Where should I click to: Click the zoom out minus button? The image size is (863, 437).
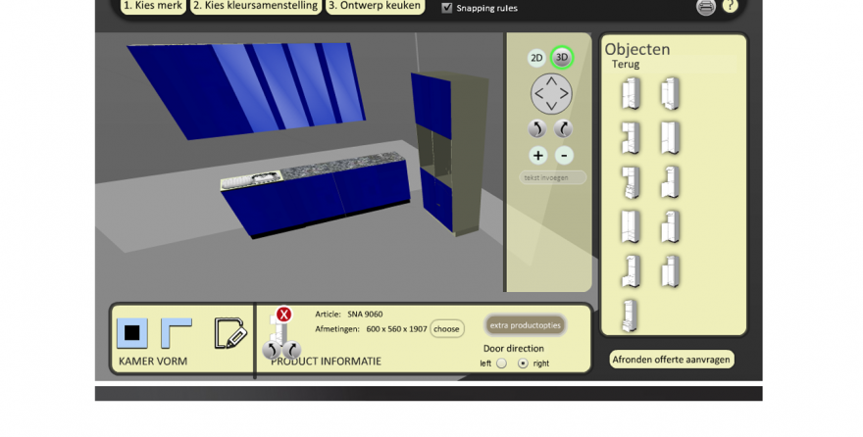(564, 155)
